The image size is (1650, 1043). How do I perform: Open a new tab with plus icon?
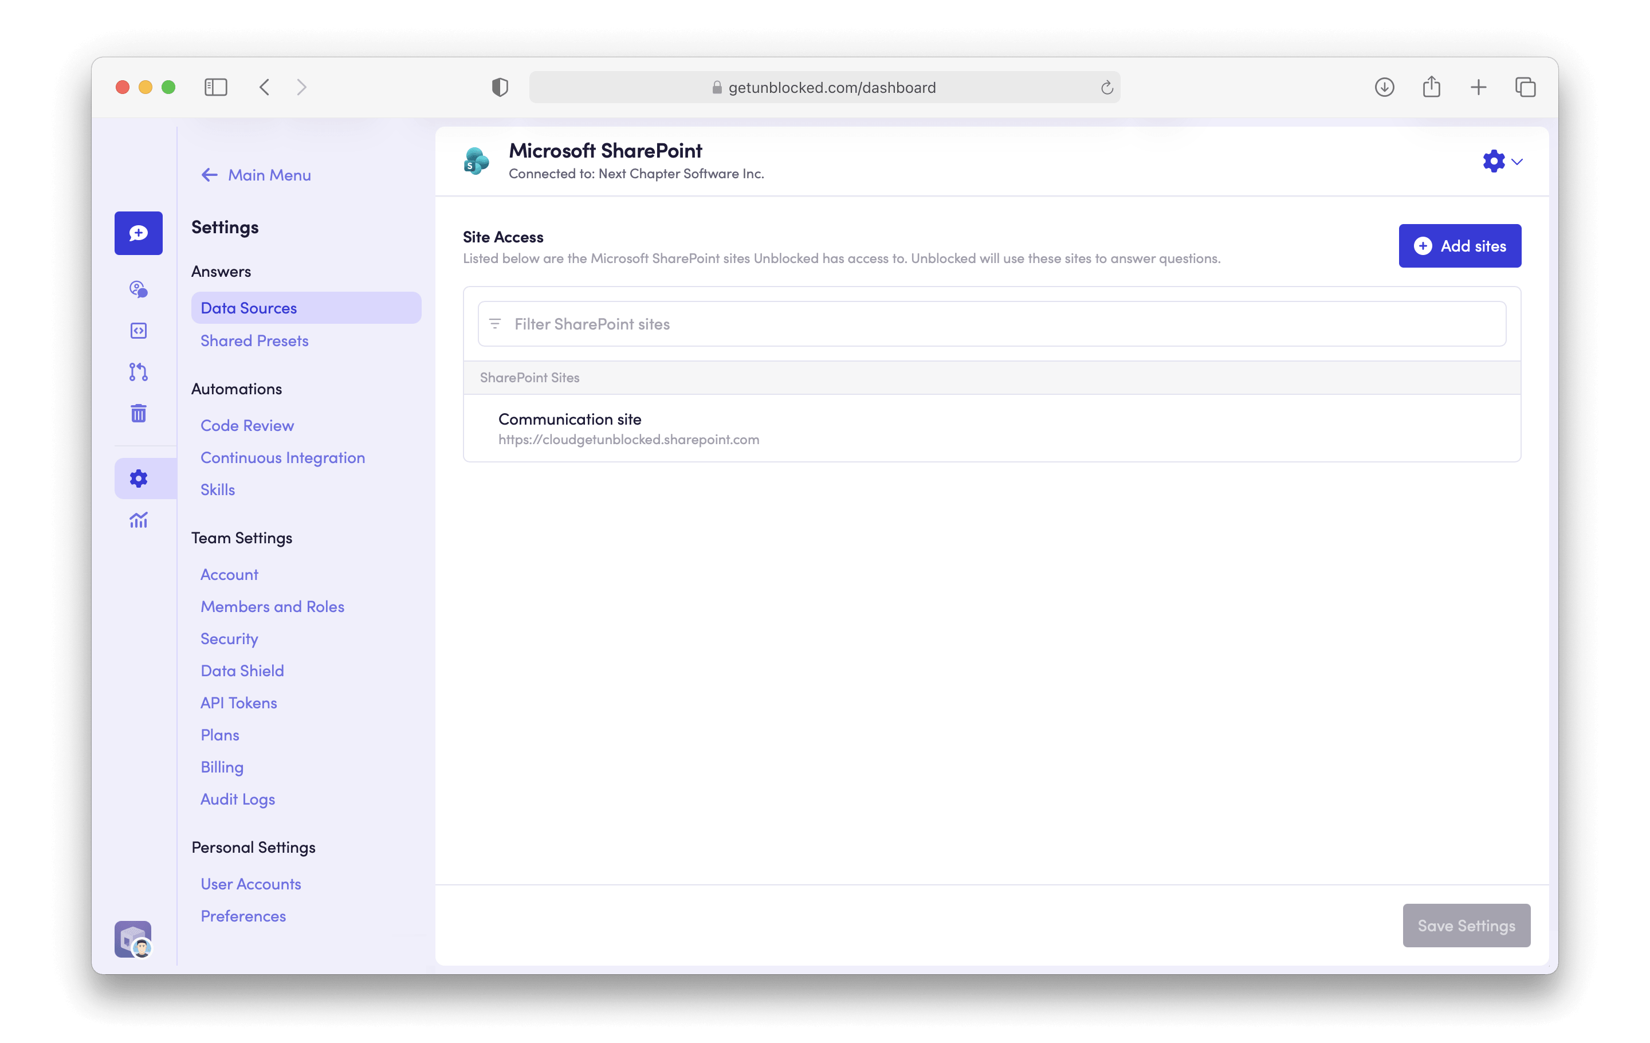coord(1478,87)
